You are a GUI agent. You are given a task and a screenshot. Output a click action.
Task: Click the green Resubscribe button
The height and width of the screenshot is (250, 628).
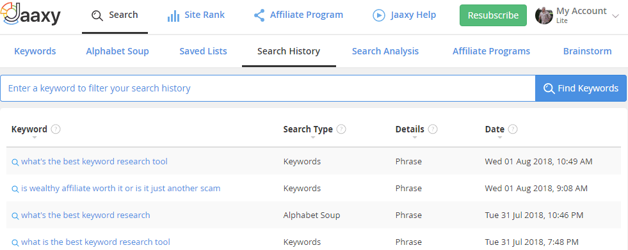pos(493,15)
